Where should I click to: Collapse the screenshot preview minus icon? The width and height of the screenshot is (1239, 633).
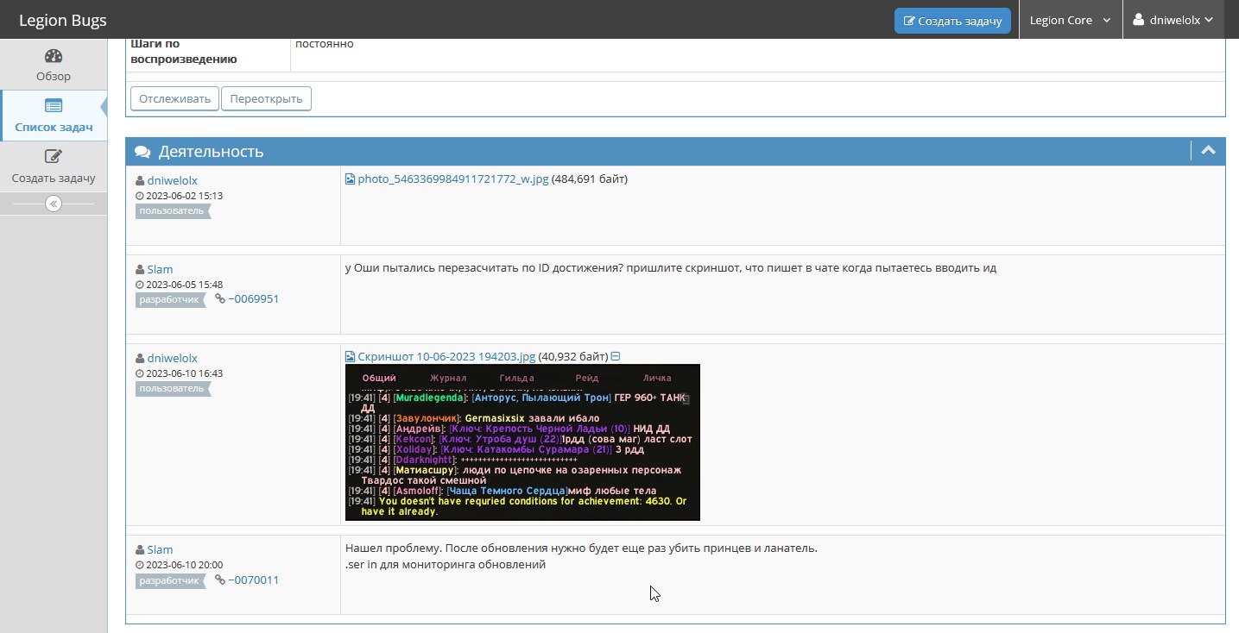tap(616, 356)
